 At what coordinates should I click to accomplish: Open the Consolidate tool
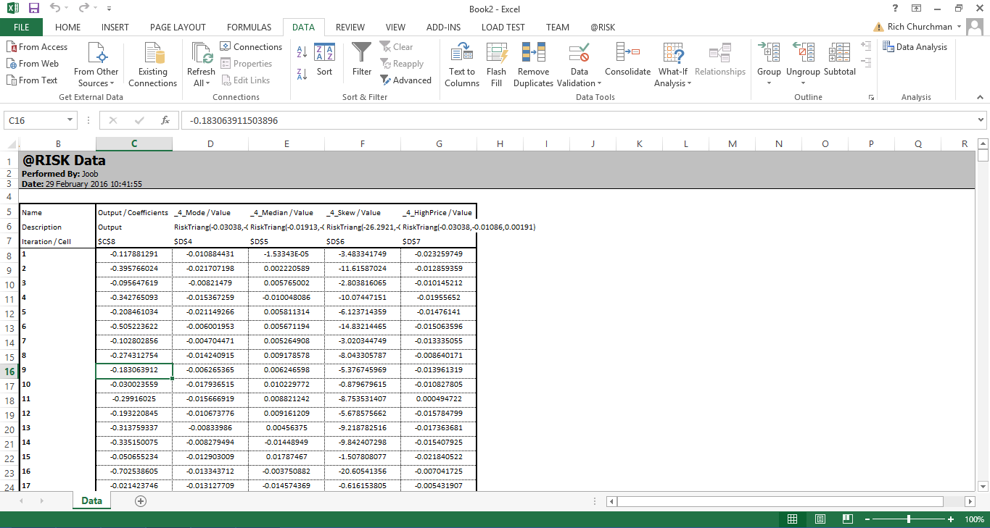pos(627,59)
